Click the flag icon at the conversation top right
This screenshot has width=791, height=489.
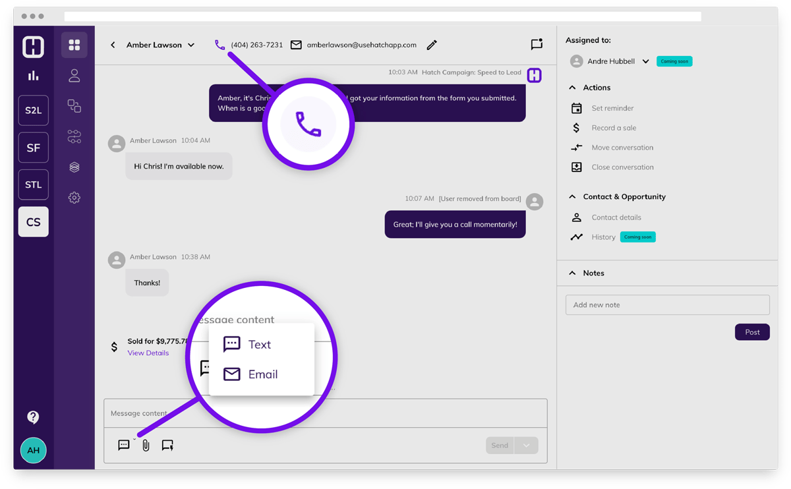(537, 44)
